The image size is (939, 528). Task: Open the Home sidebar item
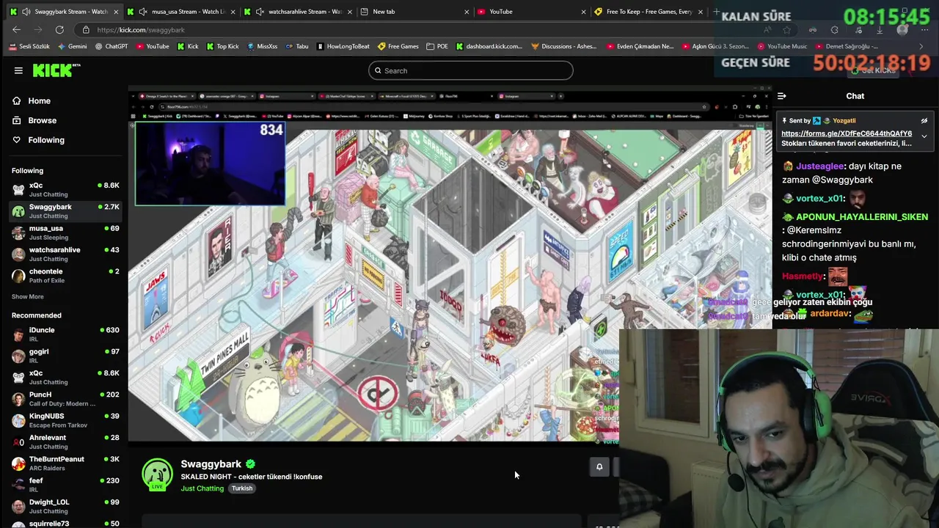click(x=40, y=101)
